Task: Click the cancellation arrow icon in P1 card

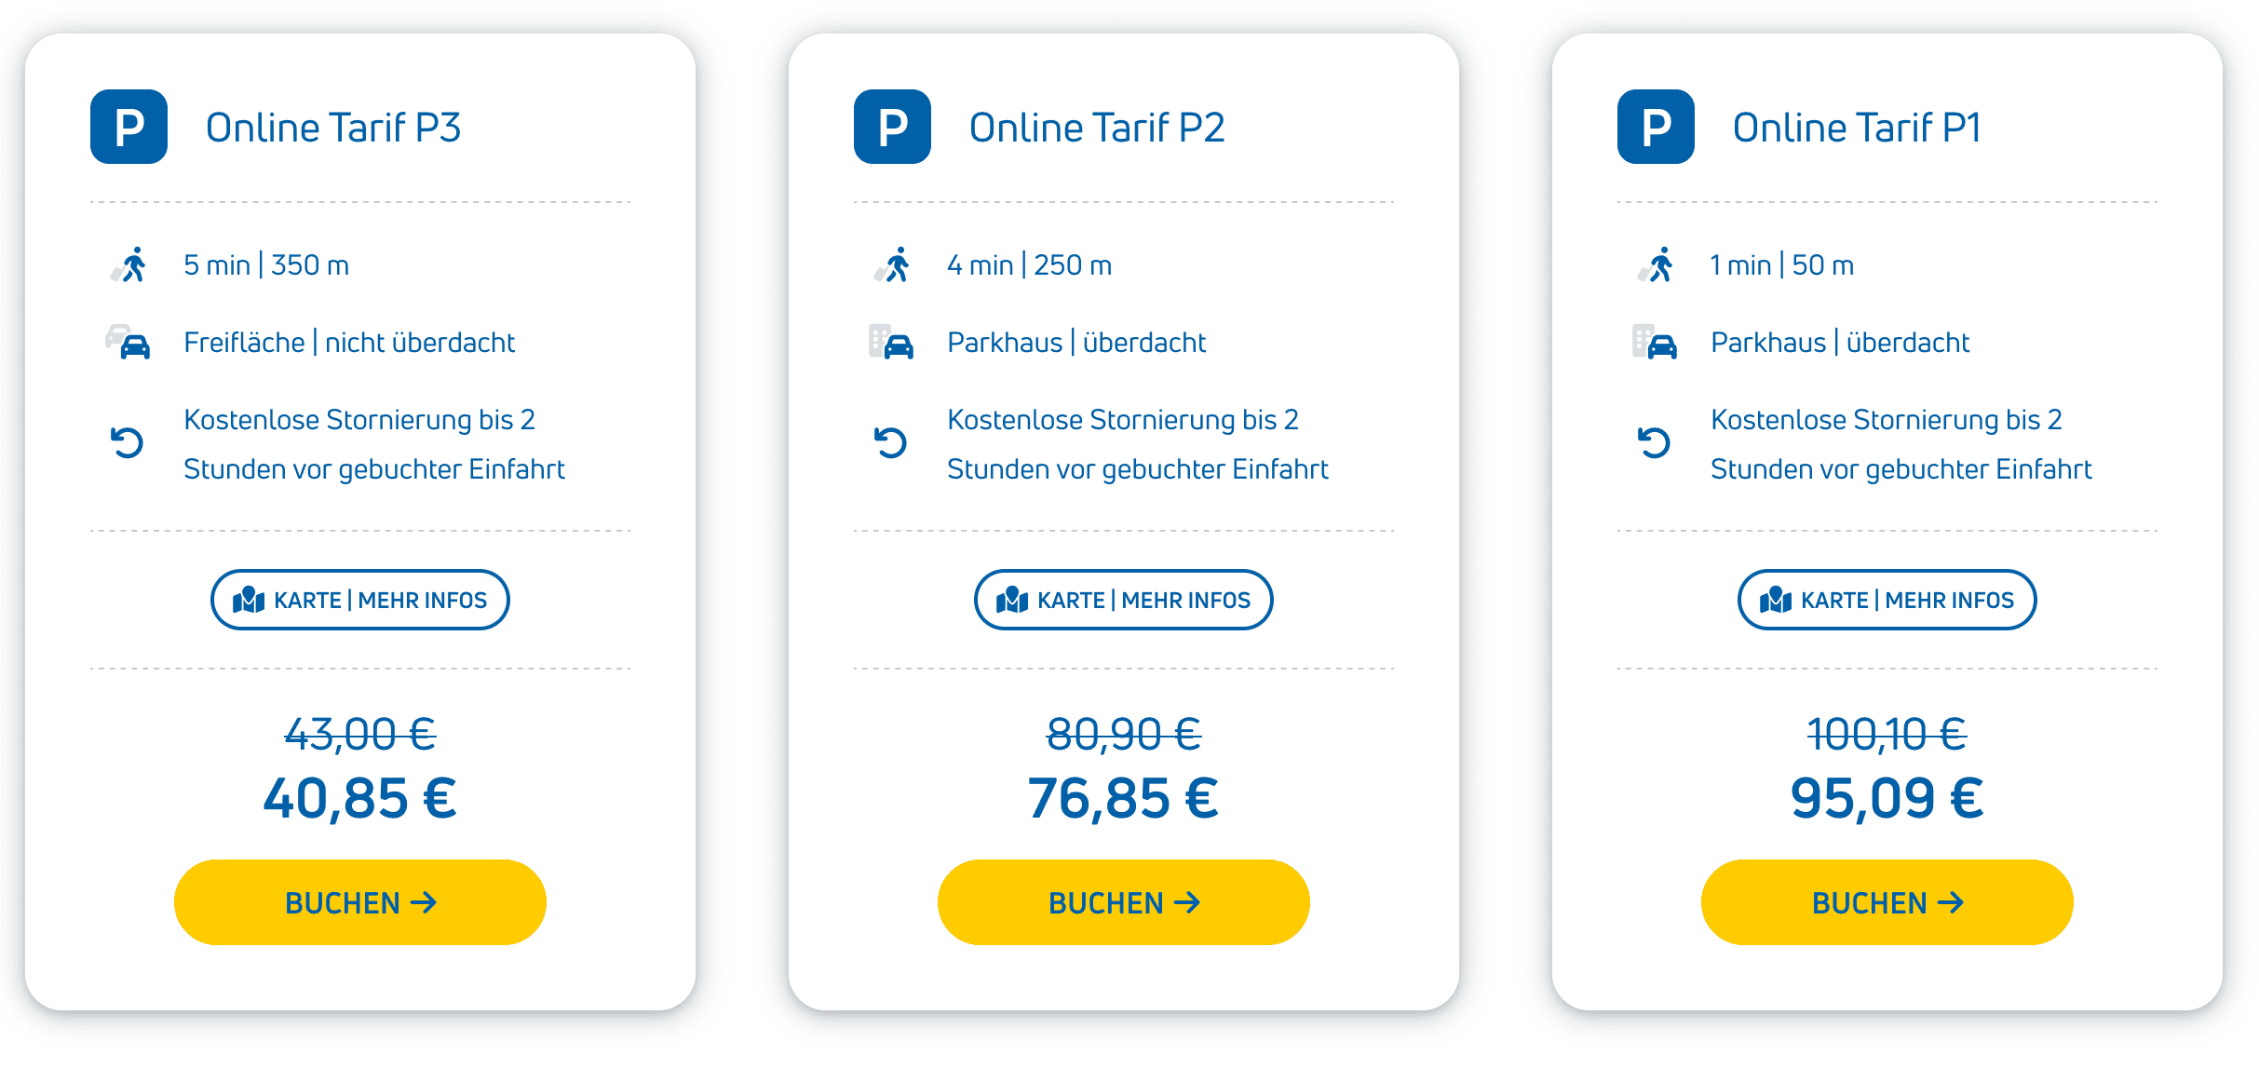Action: point(1654,442)
